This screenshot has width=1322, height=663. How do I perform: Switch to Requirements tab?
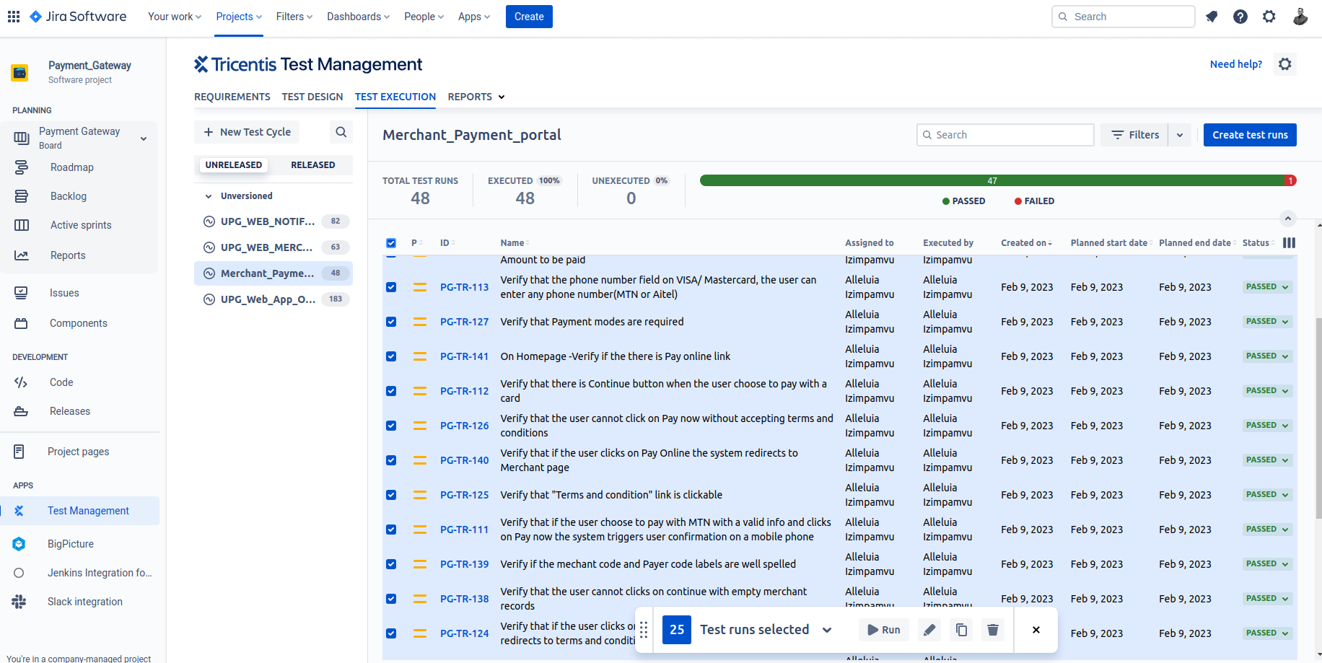[x=232, y=97]
